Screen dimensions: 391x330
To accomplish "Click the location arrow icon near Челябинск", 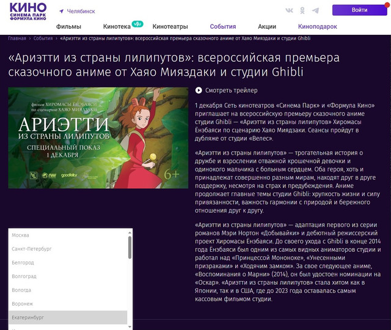I will [x=61, y=11].
